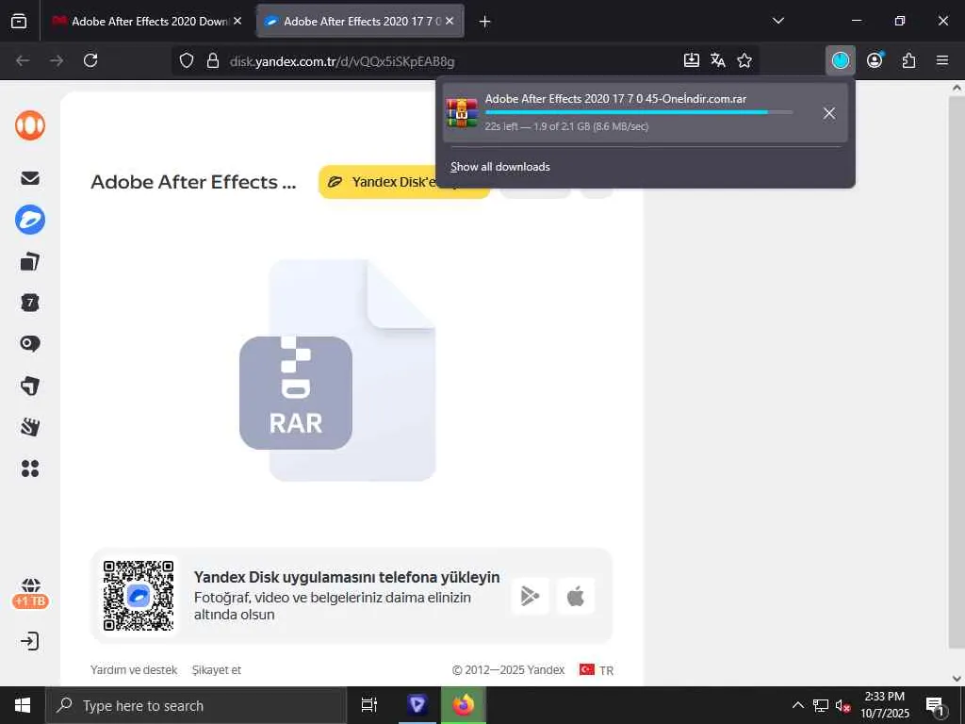Translate this page icon
The image size is (965, 724).
(x=717, y=60)
